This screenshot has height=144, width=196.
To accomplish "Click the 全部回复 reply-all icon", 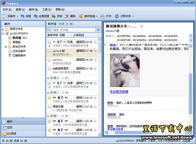I will point(36,16).
